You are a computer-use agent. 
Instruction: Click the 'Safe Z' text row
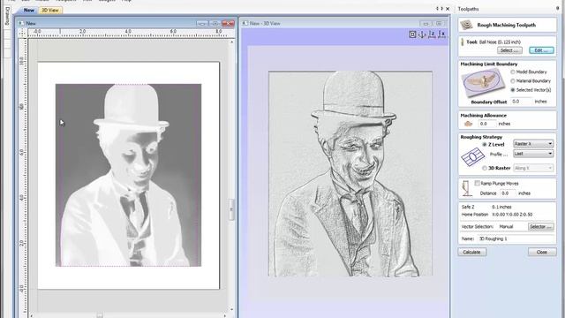[x=486, y=207]
